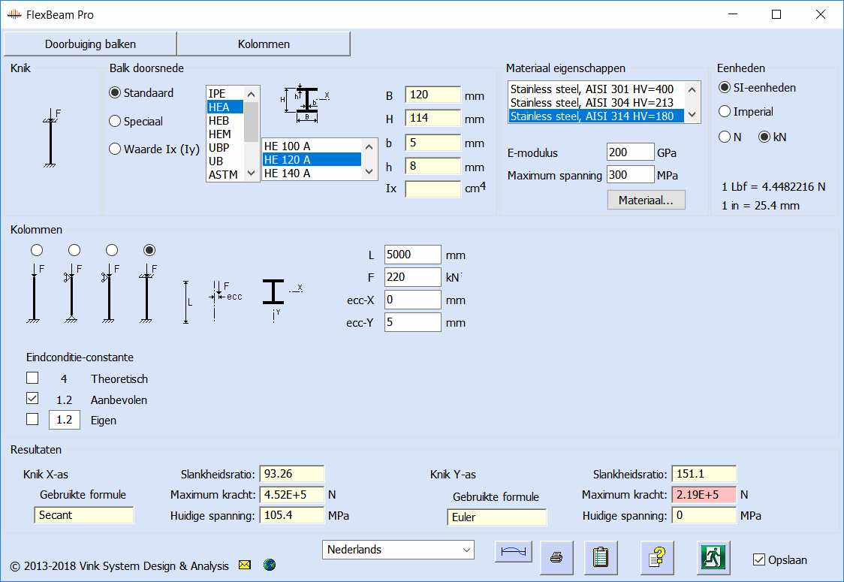Select the Speciaal cross-section option
The height and width of the screenshot is (582, 844).
click(136, 121)
